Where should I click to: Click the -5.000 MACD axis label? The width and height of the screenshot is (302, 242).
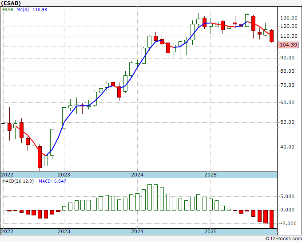(287, 223)
